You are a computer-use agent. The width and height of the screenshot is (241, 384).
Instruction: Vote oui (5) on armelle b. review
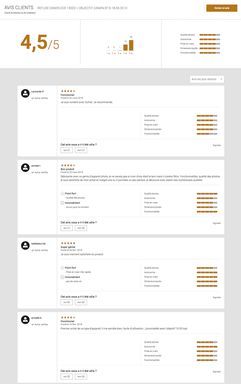(x=66, y=377)
